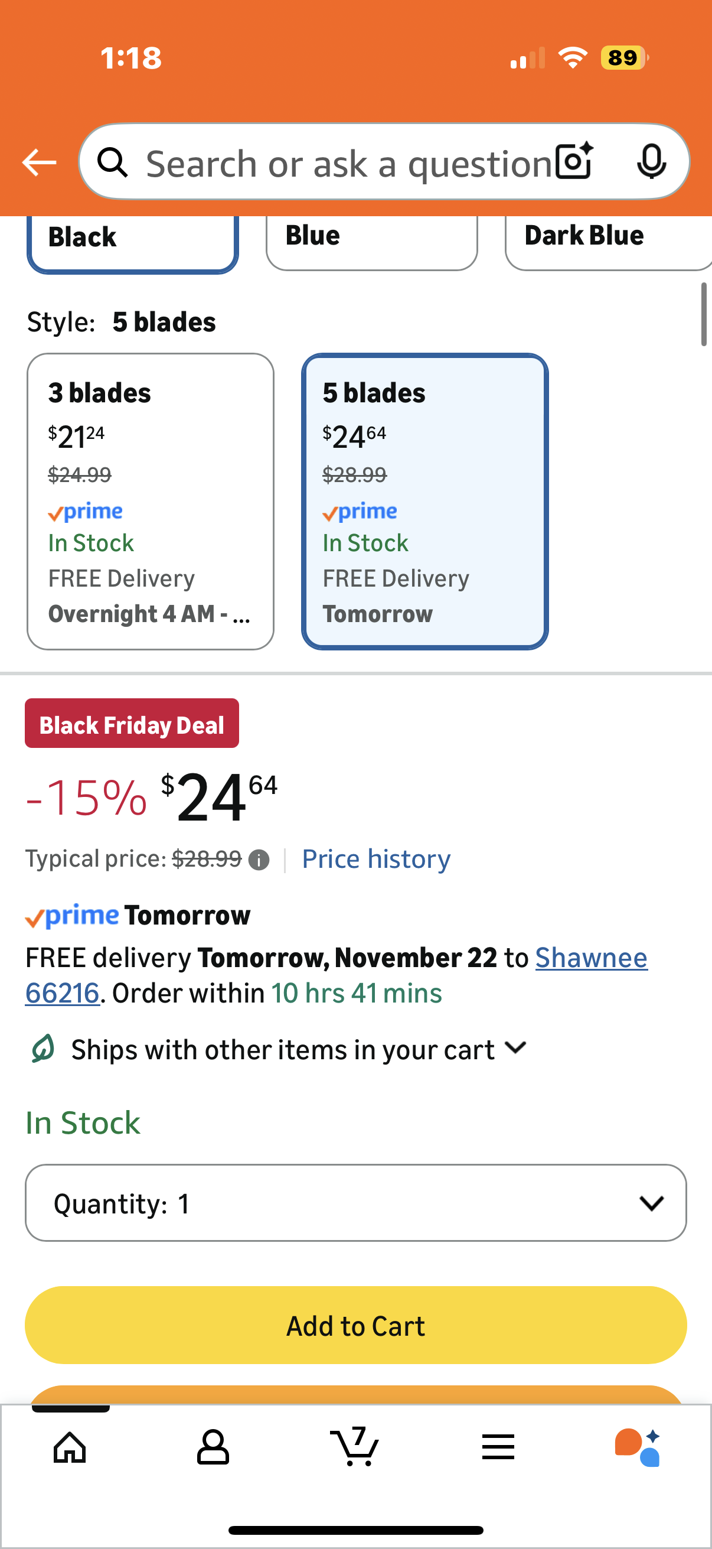The width and height of the screenshot is (712, 1549).
Task: Select the Black color option
Action: (132, 239)
